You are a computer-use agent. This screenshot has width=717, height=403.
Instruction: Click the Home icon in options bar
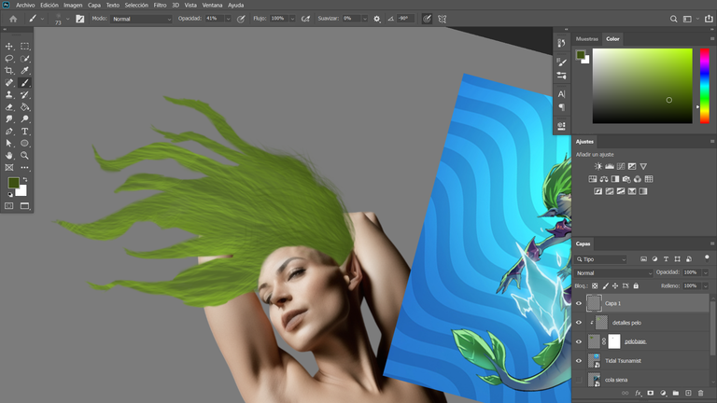pos(13,19)
